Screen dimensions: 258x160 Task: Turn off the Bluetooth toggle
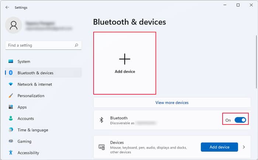click(240, 120)
